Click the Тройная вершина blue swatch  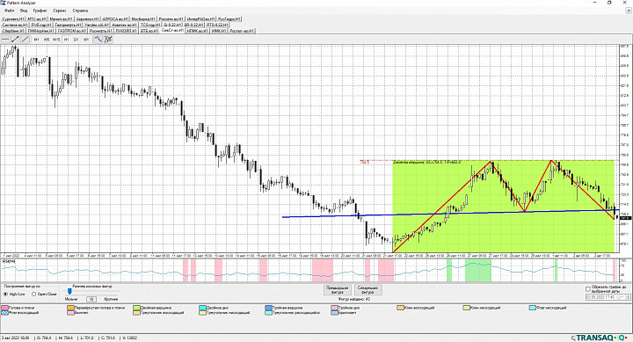coord(268,308)
